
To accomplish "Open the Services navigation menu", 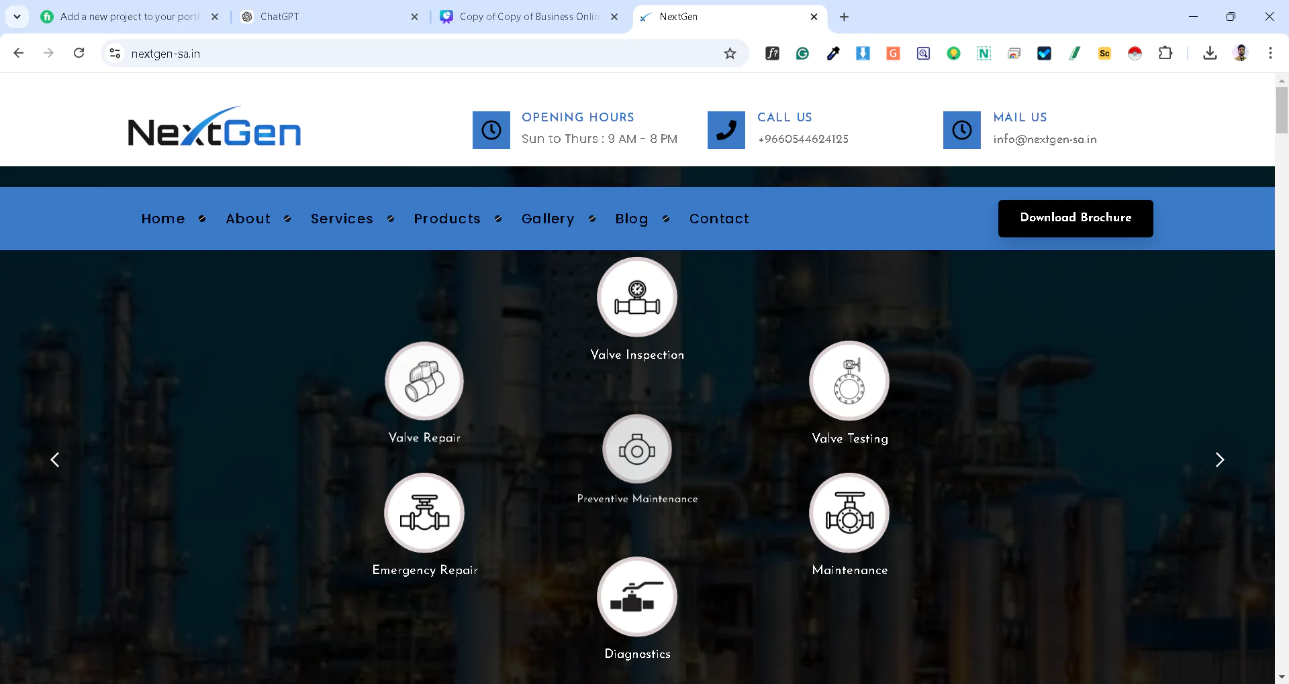I will (342, 219).
